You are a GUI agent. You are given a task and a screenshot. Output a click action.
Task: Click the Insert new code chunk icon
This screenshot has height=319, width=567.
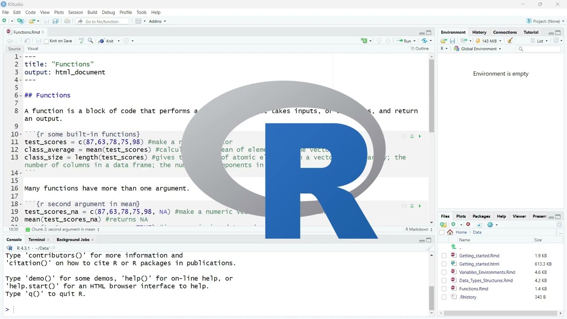click(364, 41)
